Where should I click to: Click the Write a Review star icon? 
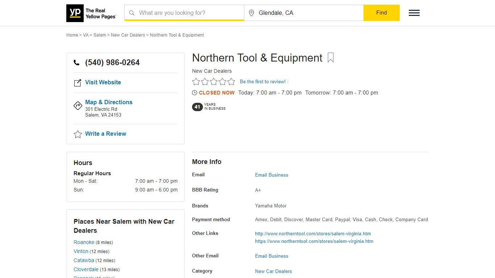pyautogui.click(x=78, y=134)
